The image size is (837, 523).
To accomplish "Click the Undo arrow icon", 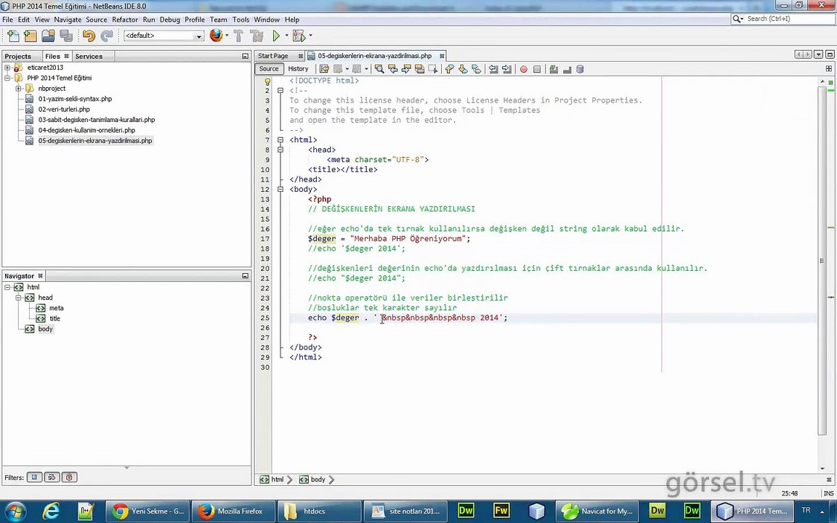I will pos(88,36).
